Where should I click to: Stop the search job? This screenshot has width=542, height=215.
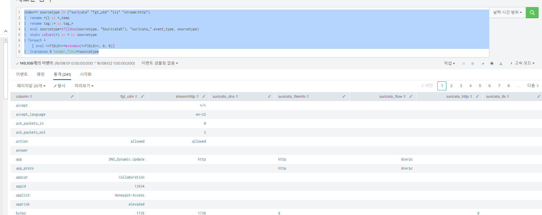pos(472,63)
